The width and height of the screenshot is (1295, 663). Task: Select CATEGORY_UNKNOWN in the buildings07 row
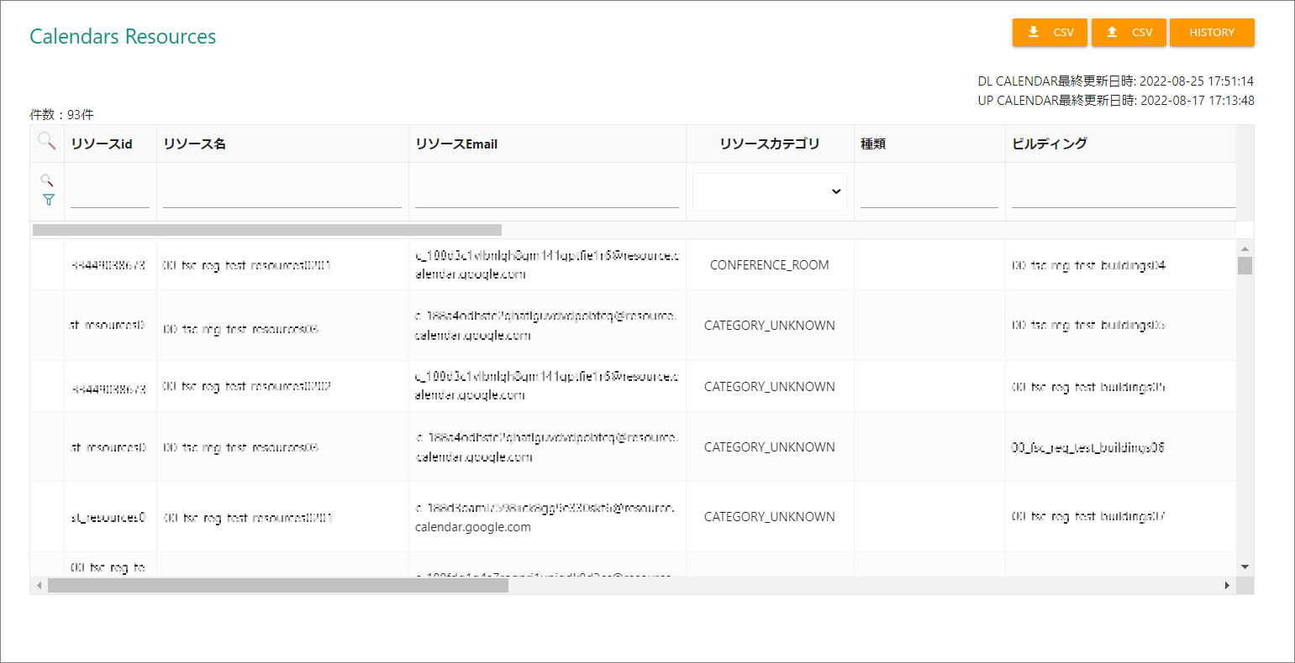[770, 517]
